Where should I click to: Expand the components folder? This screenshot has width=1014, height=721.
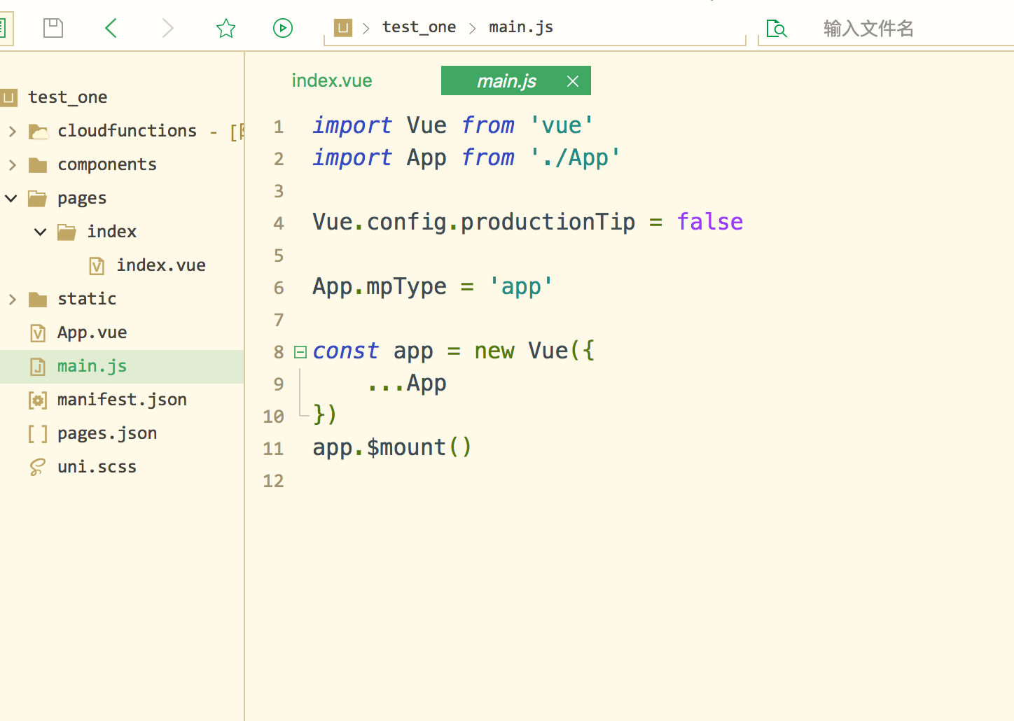pyautogui.click(x=12, y=164)
